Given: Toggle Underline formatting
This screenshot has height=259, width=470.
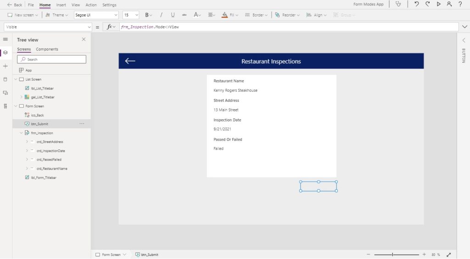Looking at the screenshot, I should pos(173,15).
